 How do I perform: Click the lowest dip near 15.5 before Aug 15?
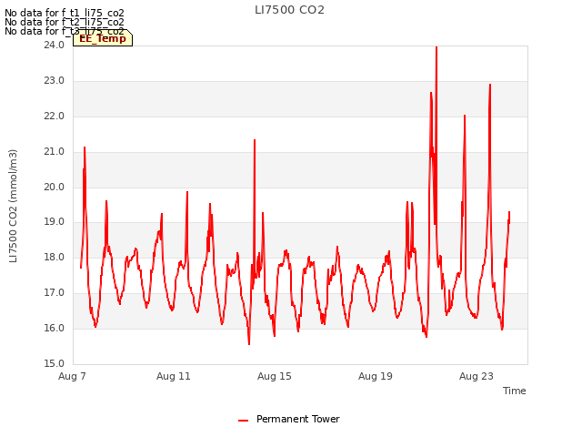tap(249, 343)
